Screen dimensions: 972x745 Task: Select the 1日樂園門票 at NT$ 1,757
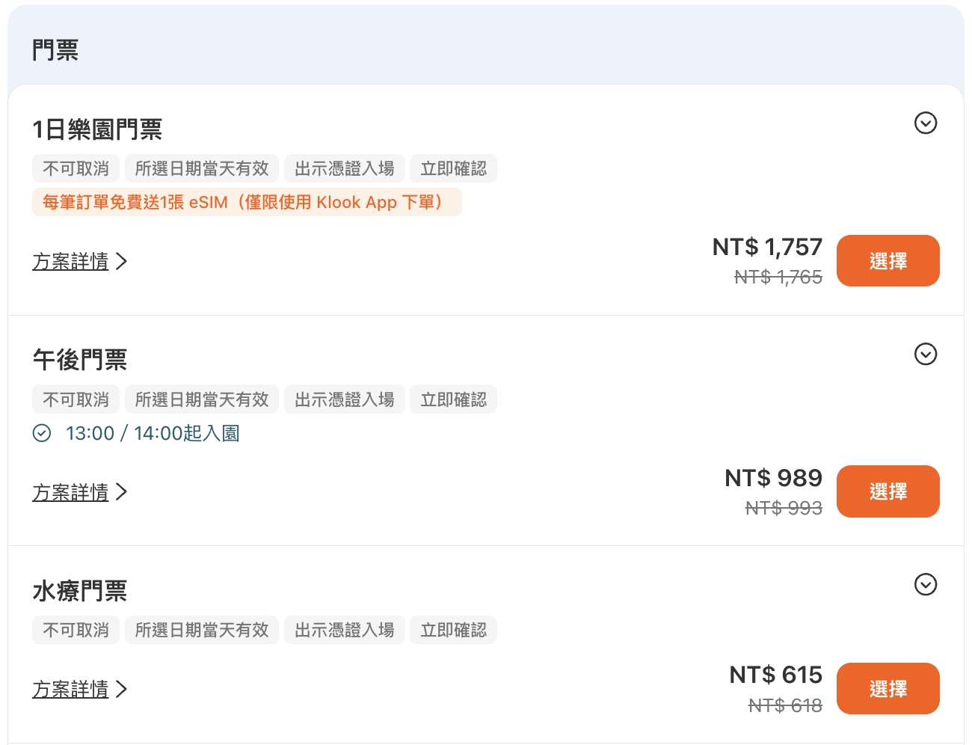[888, 261]
